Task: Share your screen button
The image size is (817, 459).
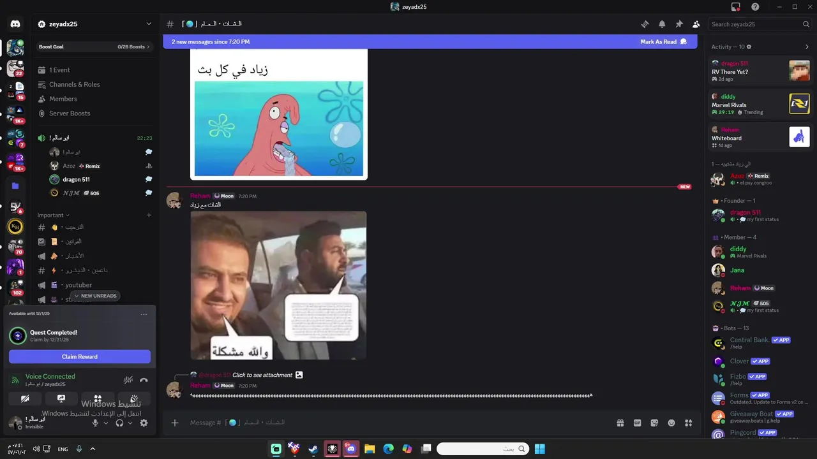Action: point(61,398)
